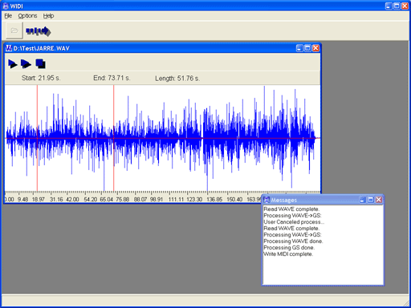Maximize the main WIDI window

click(397, 6)
